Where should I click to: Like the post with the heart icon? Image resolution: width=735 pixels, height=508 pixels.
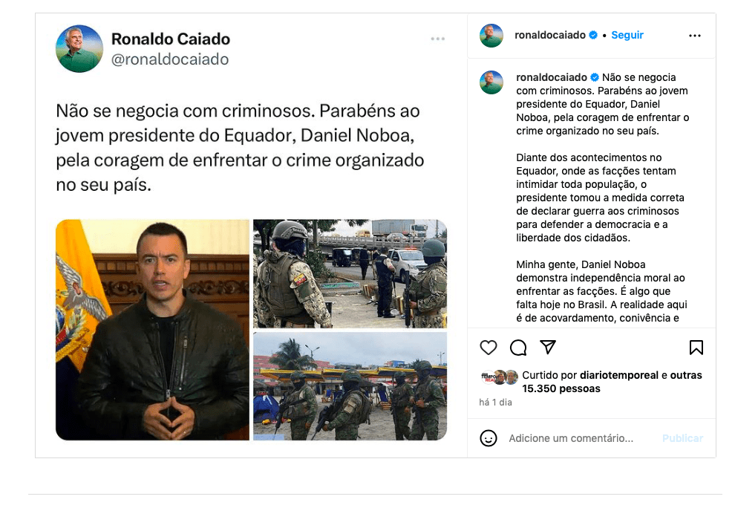(488, 348)
